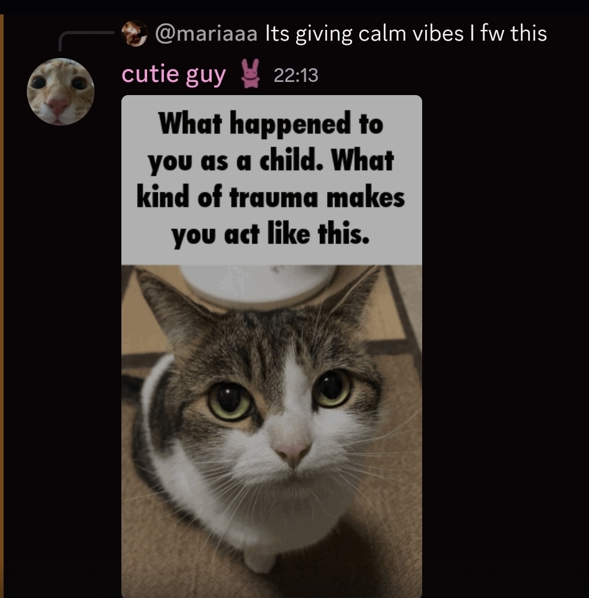Click the pink bunny role icon

coord(250,74)
